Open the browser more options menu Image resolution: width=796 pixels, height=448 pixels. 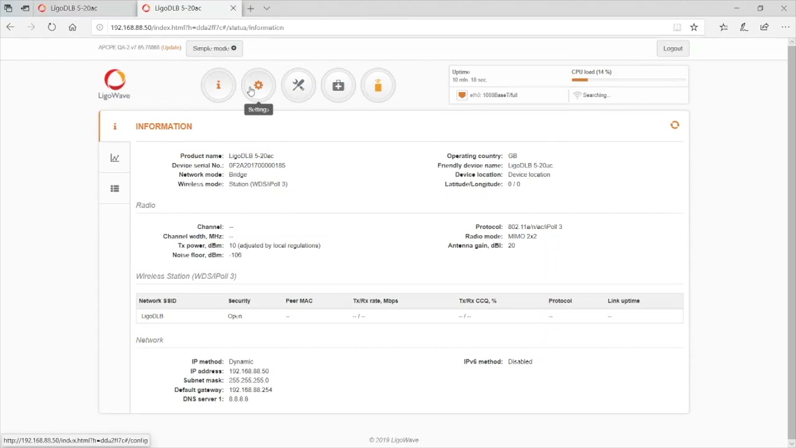[785, 27]
